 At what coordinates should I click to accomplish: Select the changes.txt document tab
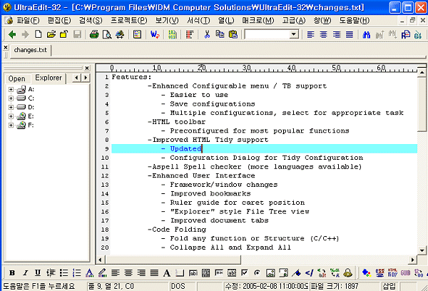[30, 50]
